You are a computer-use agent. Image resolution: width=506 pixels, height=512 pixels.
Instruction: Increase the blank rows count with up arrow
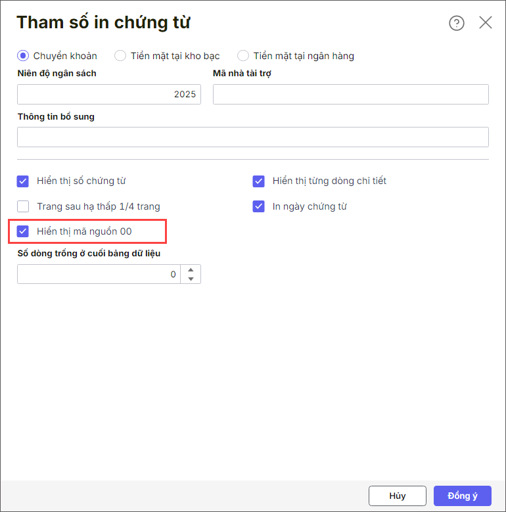pyautogui.click(x=191, y=269)
